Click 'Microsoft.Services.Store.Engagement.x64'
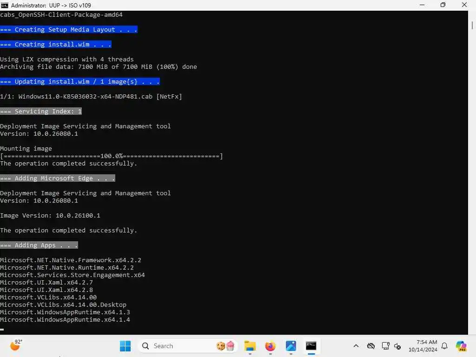The width and height of the screenshot is (476, 357). (73, 275)
